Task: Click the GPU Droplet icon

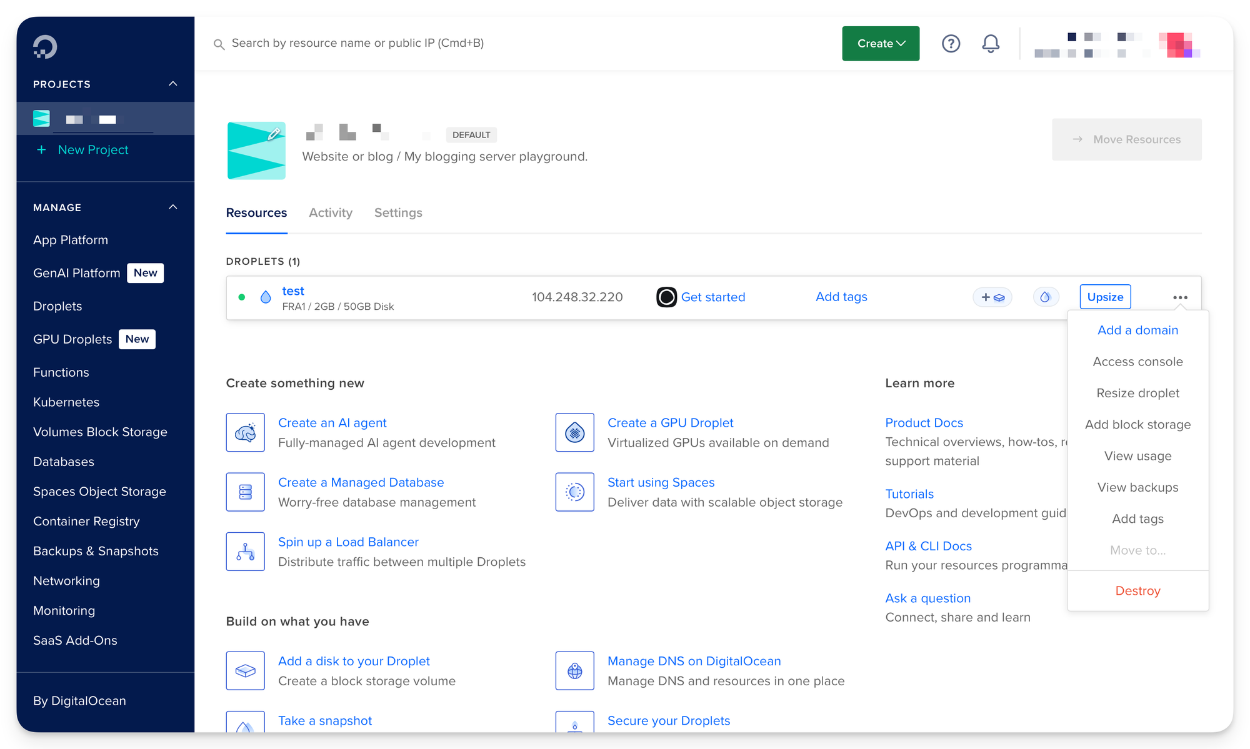Action: 574,432
